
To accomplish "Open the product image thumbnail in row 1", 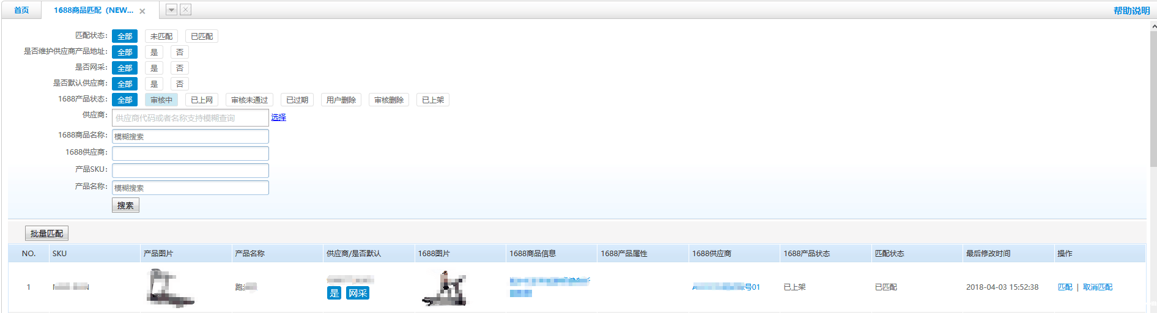I will [170, 288].
